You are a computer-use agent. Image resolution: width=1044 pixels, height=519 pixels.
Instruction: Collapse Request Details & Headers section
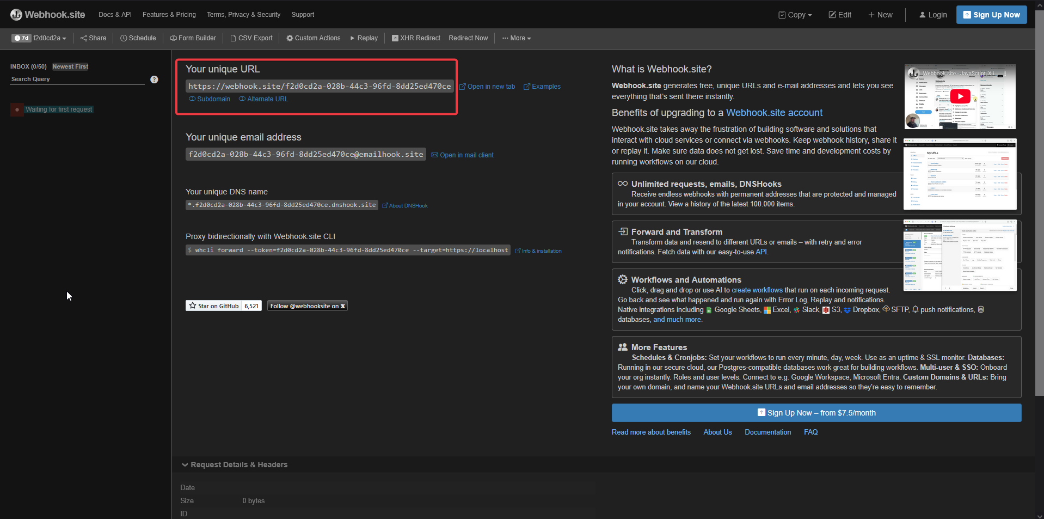click(x=234, y=465)
